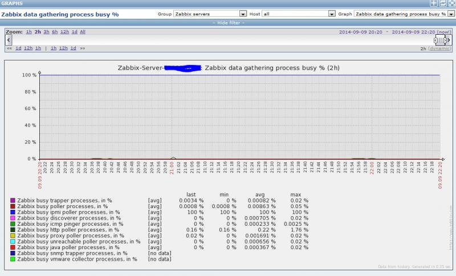Move the period forward by 1h
The height and width of the screenshot is (276, 456).
(x=54, y=48)
